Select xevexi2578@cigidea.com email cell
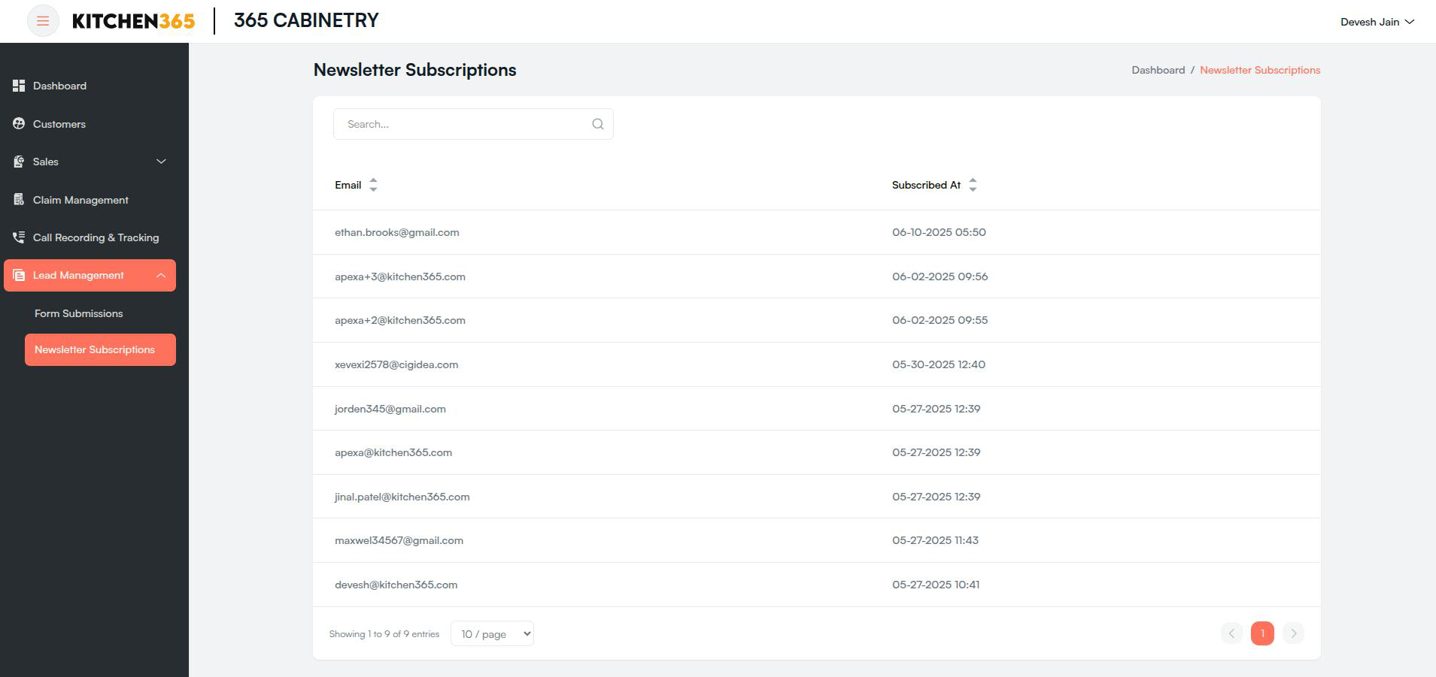The width and height of the screenshot is (1436, 677). tap(396, 364)
